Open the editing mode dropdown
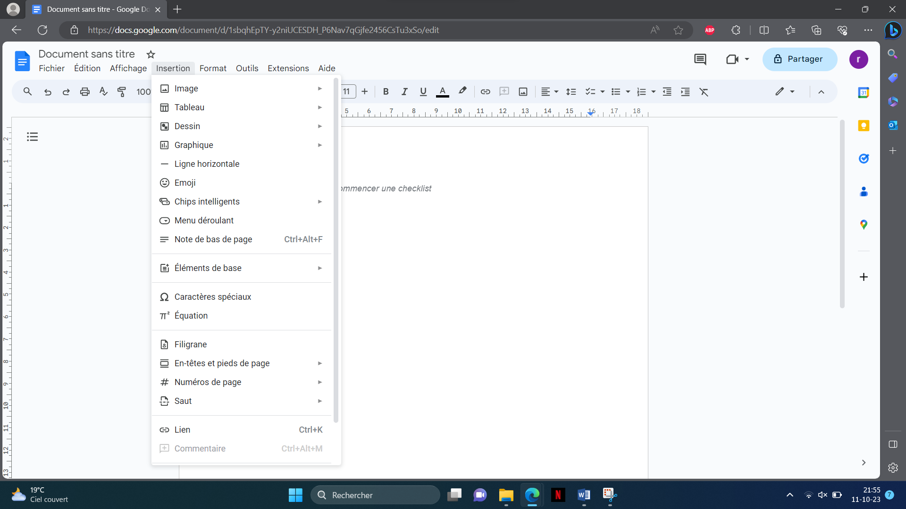906x509 pixels. point(785,91)
